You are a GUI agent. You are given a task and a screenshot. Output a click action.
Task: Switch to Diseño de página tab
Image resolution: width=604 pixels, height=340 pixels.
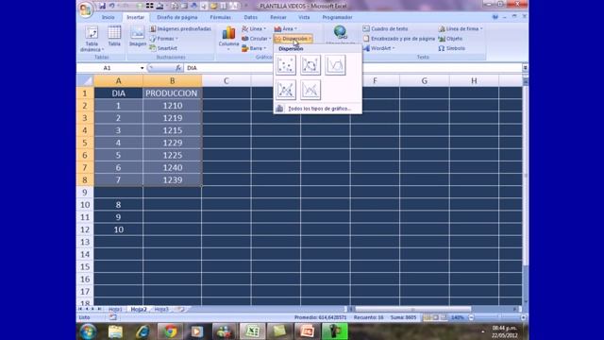point(177,17)
